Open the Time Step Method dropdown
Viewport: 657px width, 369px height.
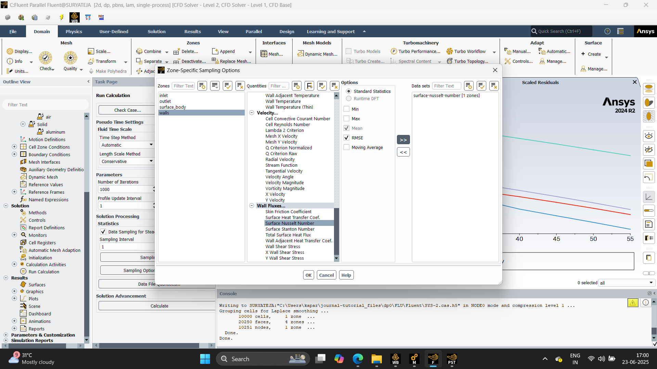pos(126,145)
